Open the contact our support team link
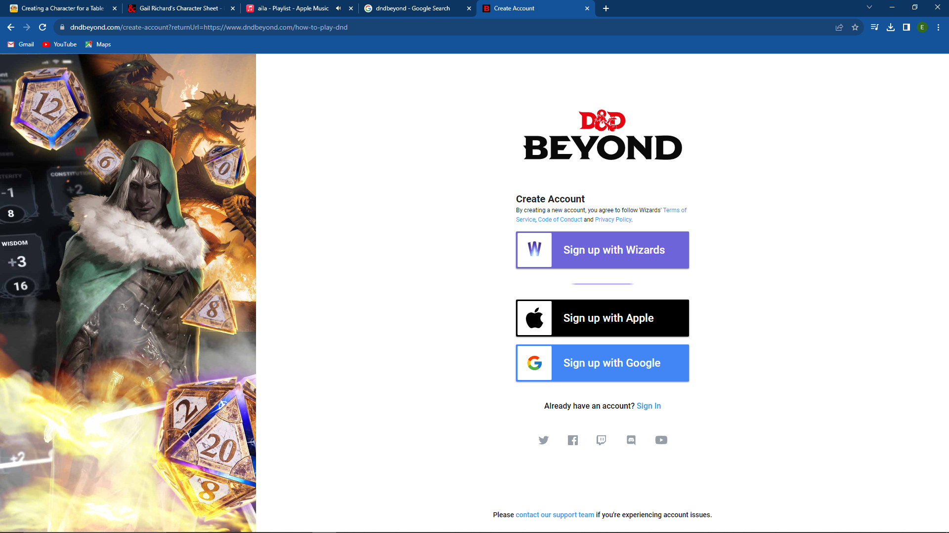The width and height of the screenshot is (949, 533). point(555,514)
